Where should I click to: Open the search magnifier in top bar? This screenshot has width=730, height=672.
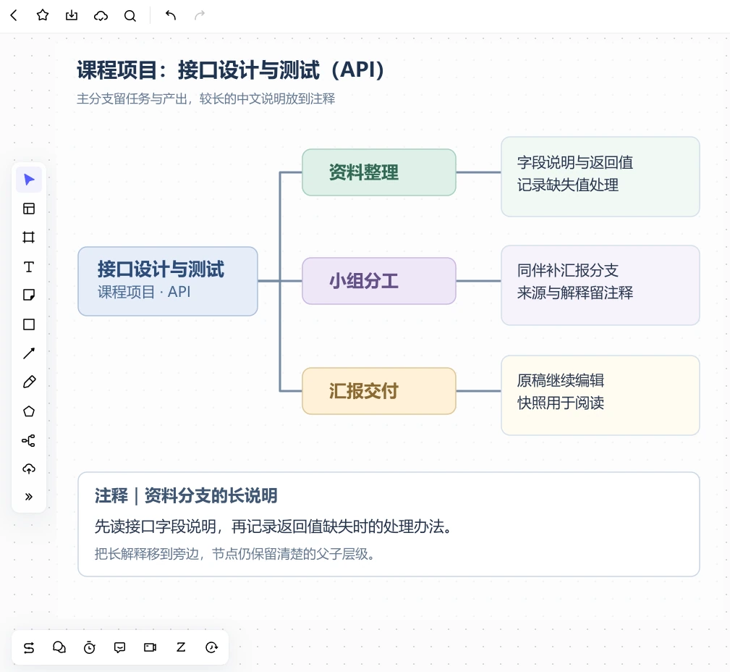click(130, 16)
